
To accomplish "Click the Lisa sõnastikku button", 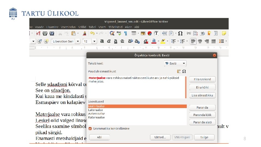I will [202, 95].
